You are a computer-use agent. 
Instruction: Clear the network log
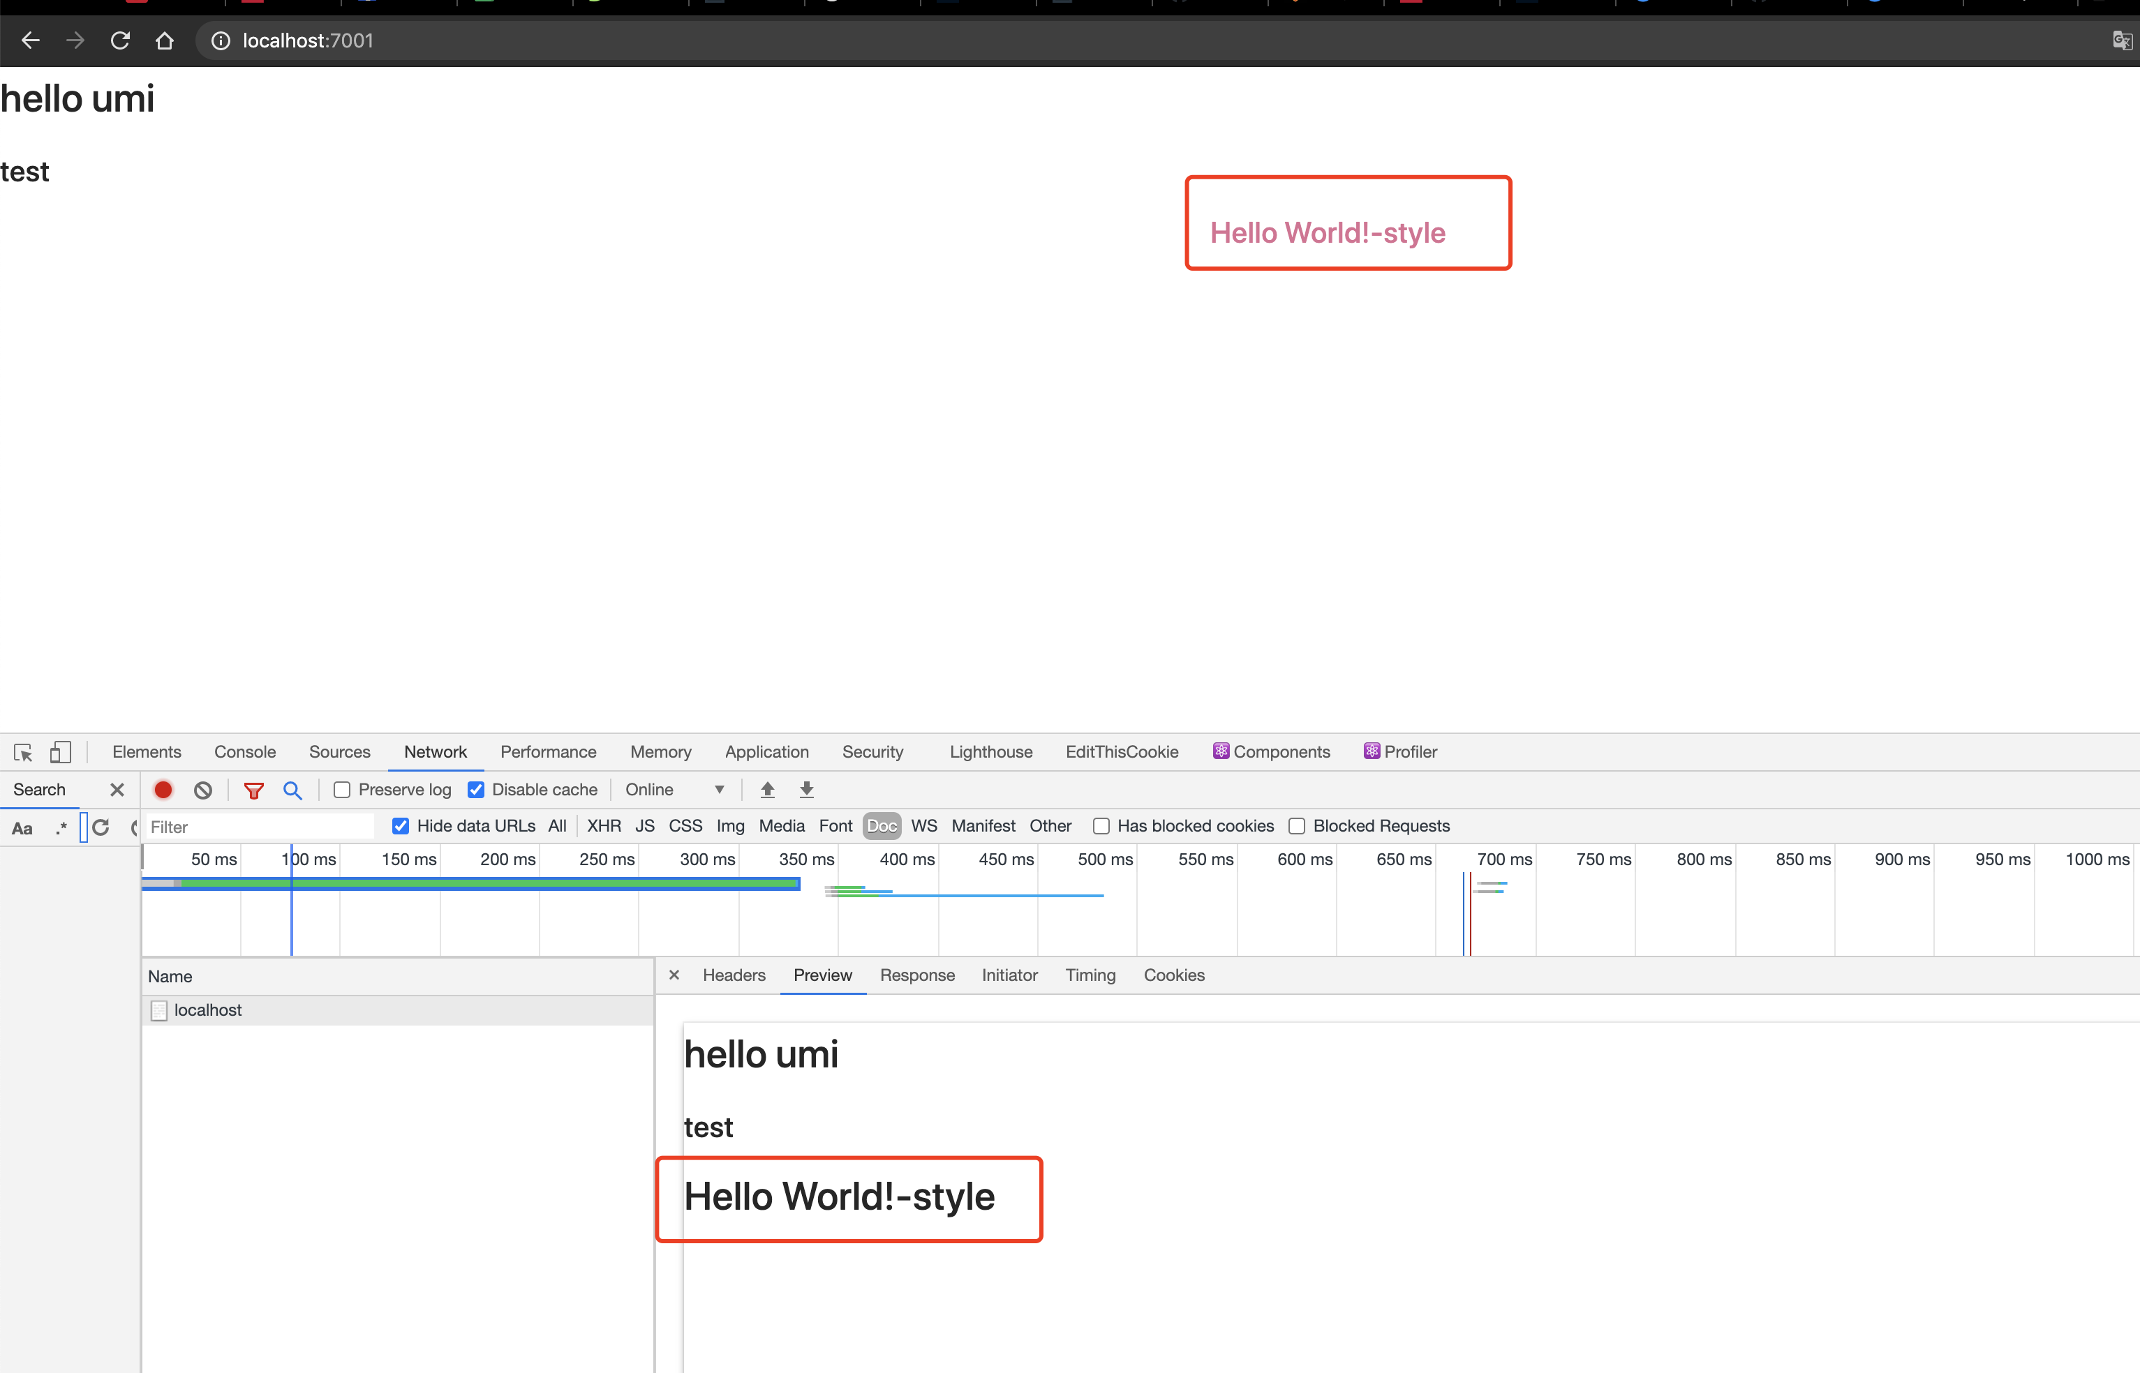click(203, 790)
